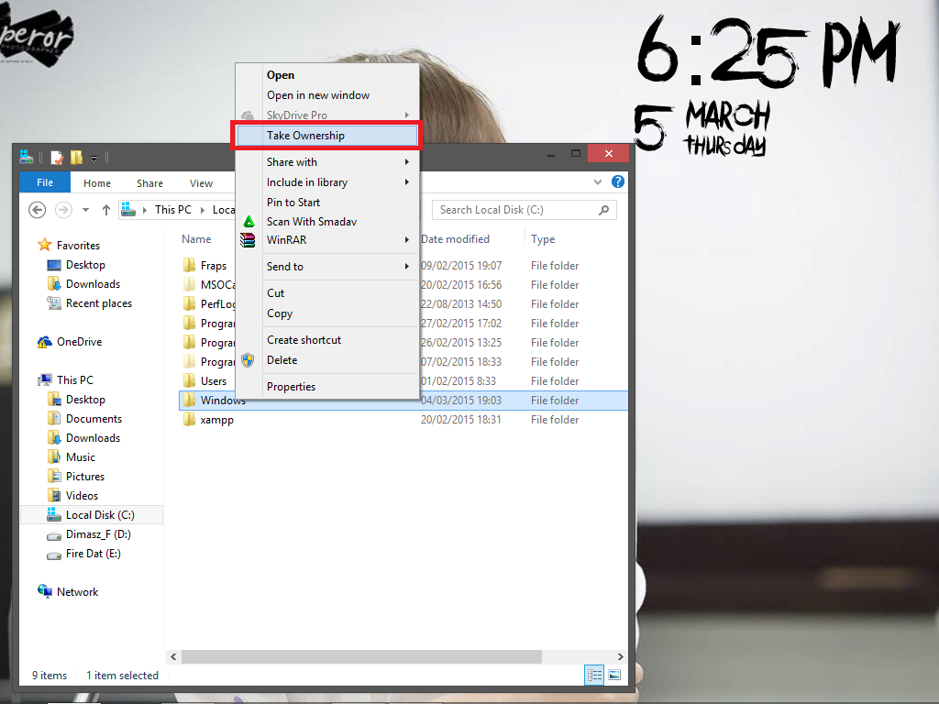
Task: Select OneDrive in the navigation pane
Action: click(79, 342)
